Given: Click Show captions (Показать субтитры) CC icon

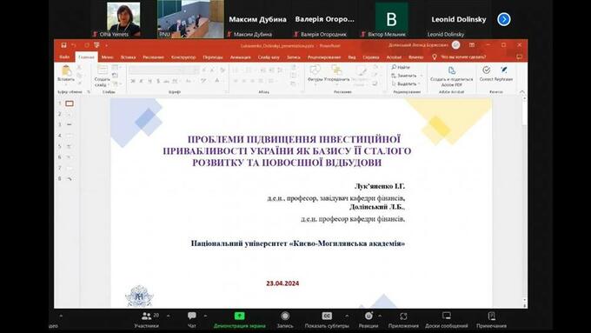Looking at the screenshot, I should 327,316.
